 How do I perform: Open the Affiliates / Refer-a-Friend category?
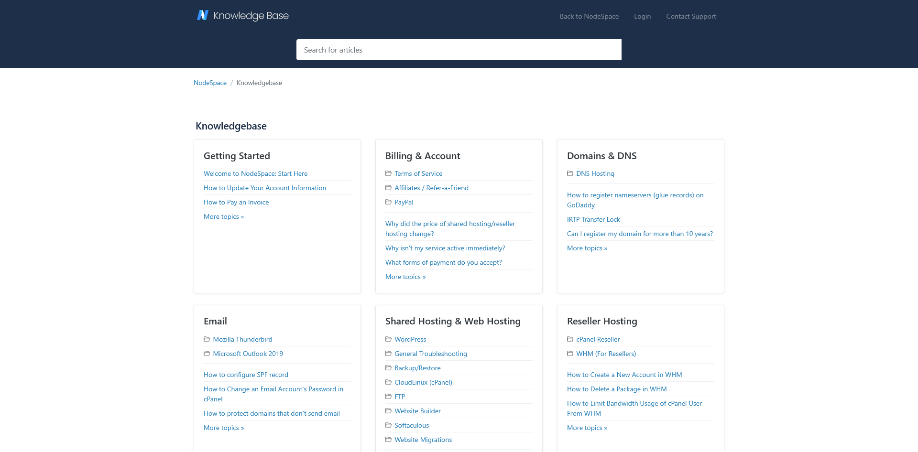[431, 188]
